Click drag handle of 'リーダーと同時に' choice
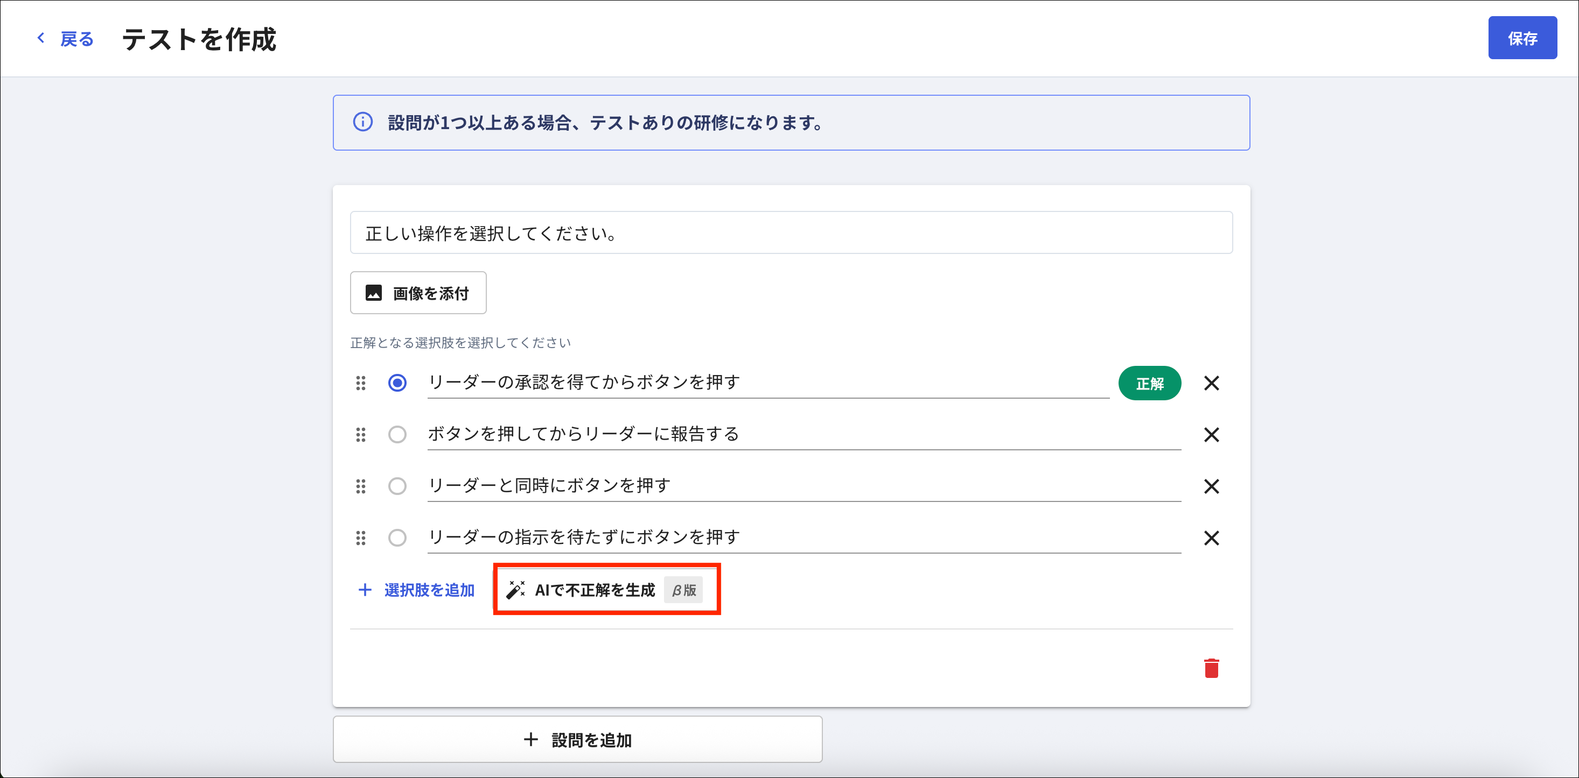1579x778 pixels. pyautogui.click(x=360, y=486)
